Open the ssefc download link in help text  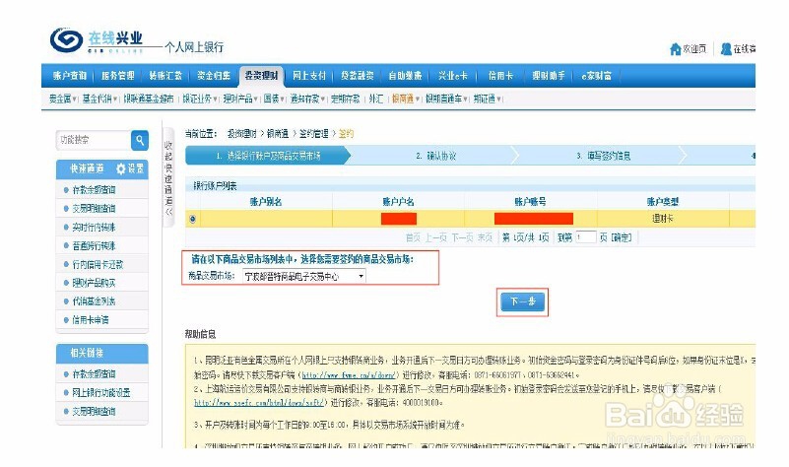(261, 403)
